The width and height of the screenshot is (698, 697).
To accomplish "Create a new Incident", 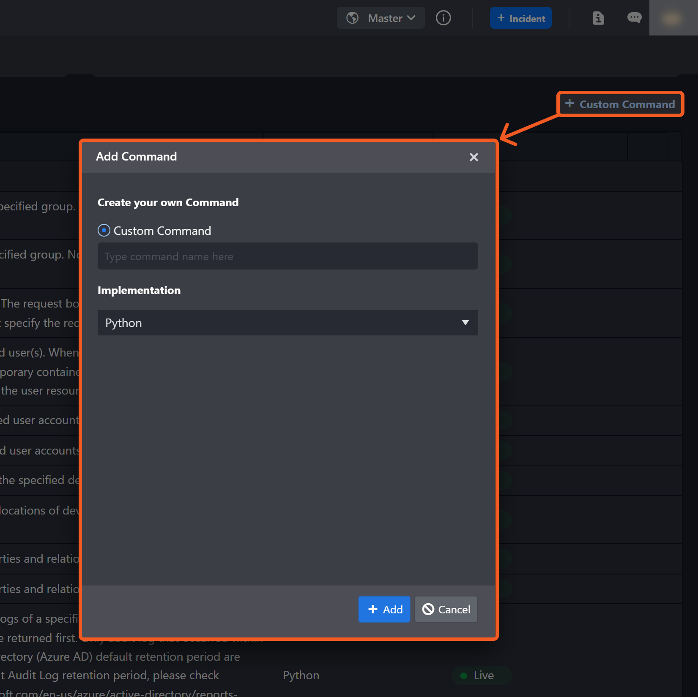I will [520, 18].
